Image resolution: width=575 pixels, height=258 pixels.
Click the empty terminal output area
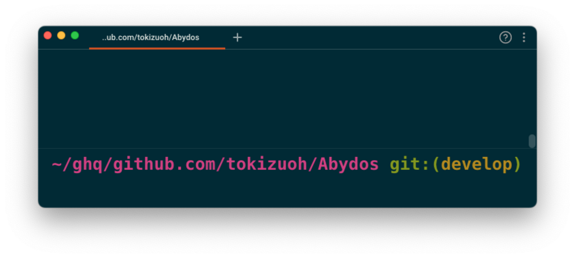283,97
